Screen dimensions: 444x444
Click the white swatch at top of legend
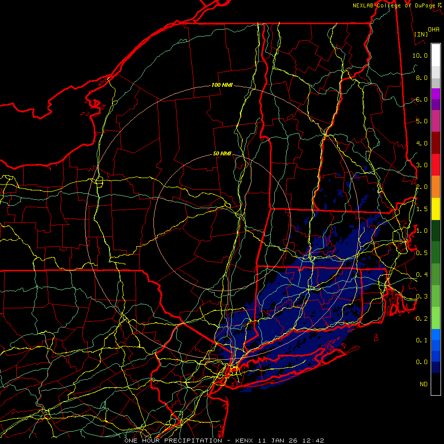(x=436, y=55)
